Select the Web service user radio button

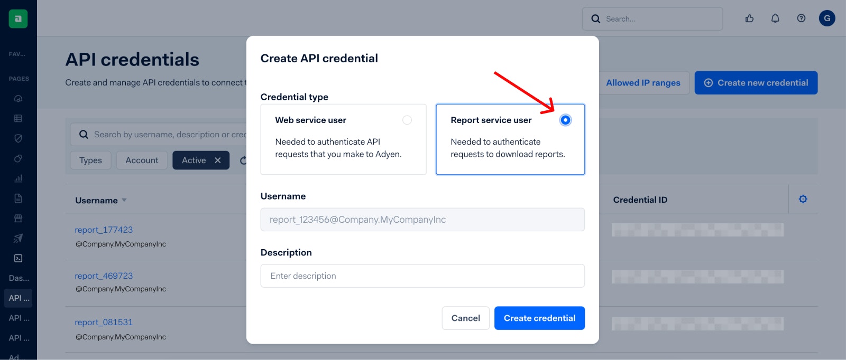pyautogui.click(x=407, y=120)
